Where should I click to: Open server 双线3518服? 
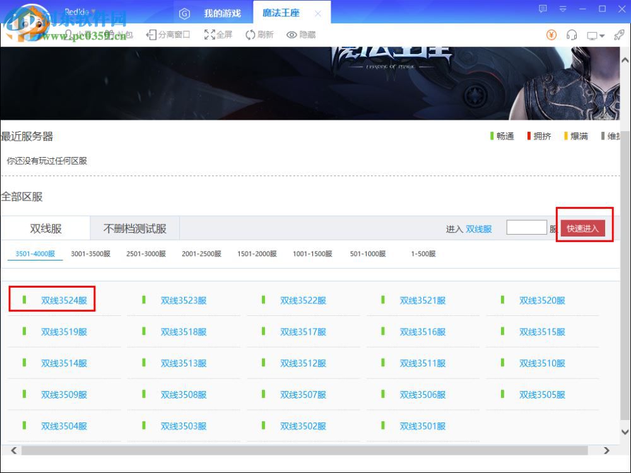coord(184,332)
